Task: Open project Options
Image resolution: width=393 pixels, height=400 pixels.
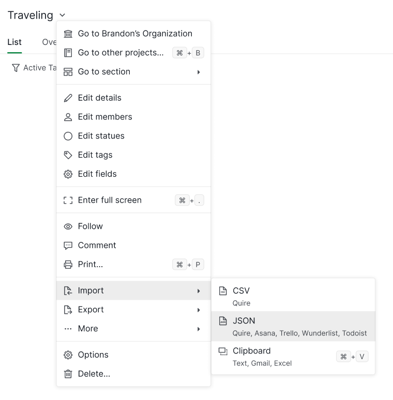Action: click(133, 355)
